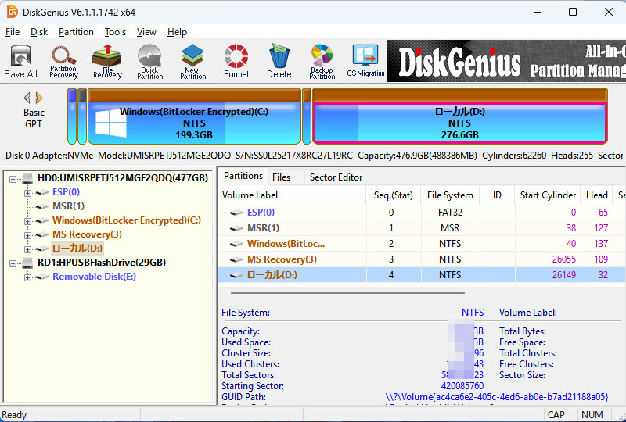Switch to the Files tab
The width and height of the screenshot is (626, 422).
pyautogui.click(x=281, y=177)
